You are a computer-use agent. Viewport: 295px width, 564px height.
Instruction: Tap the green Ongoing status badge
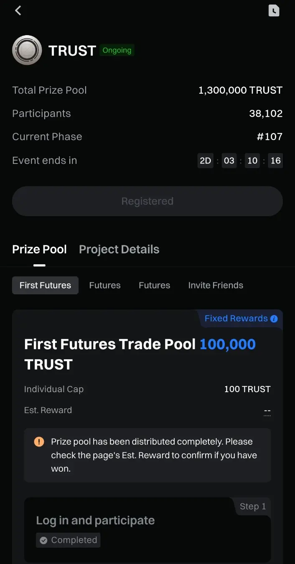[117, 51]
